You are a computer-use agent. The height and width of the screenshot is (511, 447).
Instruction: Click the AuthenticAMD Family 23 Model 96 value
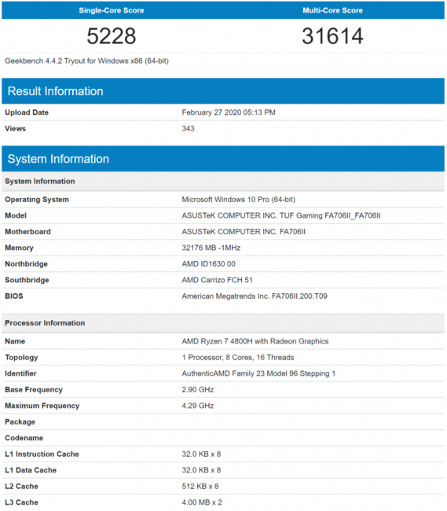pos(258,373)
